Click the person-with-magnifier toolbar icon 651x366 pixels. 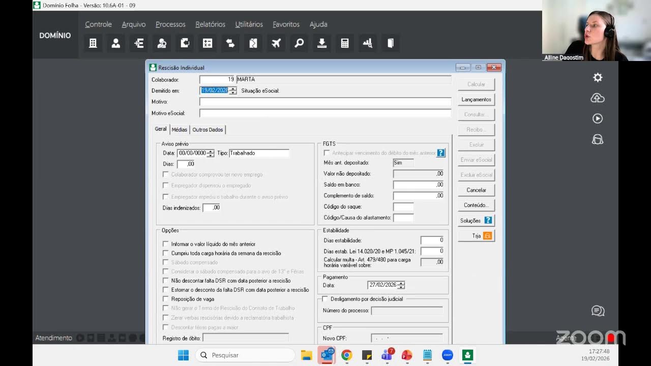point(162,43)
